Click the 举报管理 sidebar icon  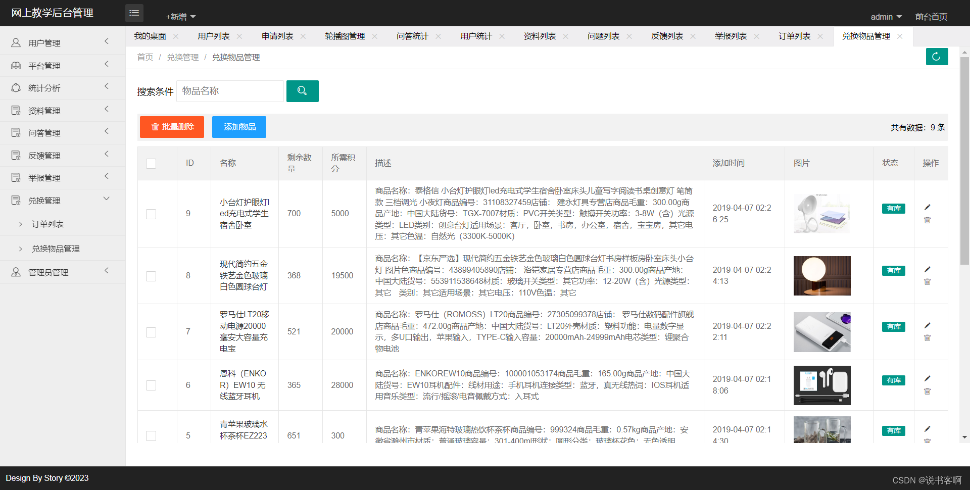[16, 178]
